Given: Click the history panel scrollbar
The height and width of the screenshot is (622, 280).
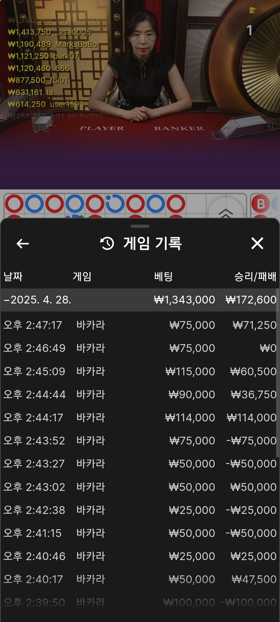Looking at the screenshot, I should 278,373.
